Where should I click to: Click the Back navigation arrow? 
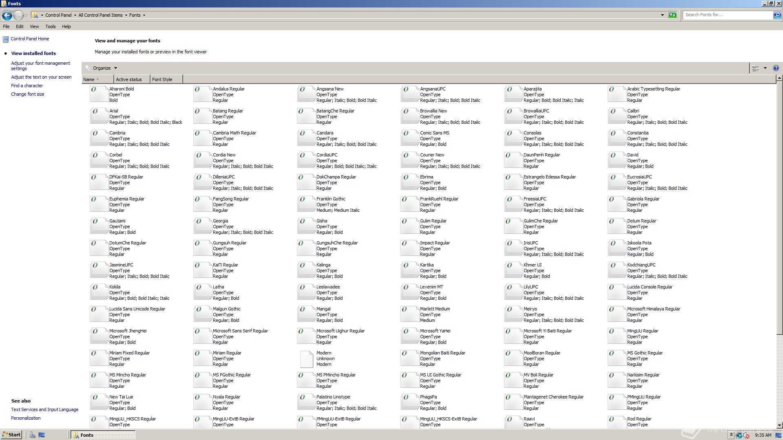7,15
